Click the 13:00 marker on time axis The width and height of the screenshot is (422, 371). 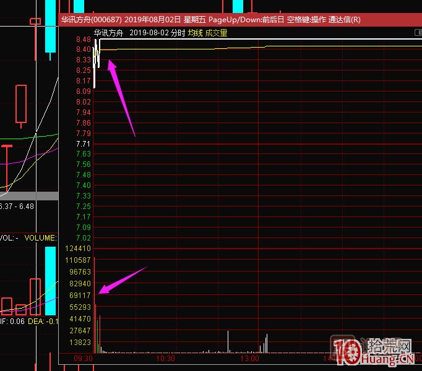pyautogui.click(x=249, y=358)
